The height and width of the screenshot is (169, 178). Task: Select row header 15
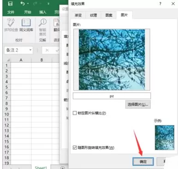(7, 141)
